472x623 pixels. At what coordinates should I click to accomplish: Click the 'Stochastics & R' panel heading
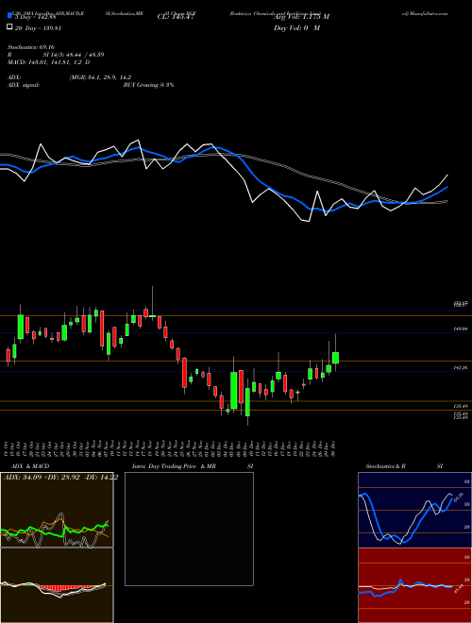(385, 466)
